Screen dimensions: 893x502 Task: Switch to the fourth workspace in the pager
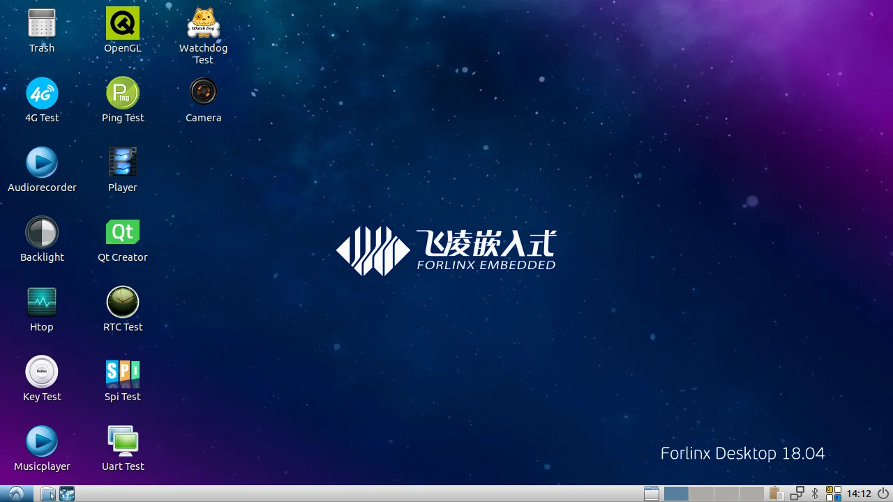pyautogui.click(x=751, y=494)
